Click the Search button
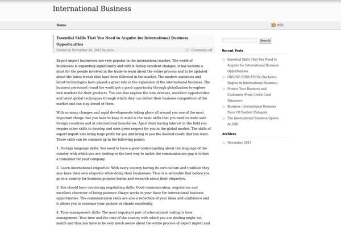Image resolution: width=341 pixels, height=227 pixels. [265, 40]
